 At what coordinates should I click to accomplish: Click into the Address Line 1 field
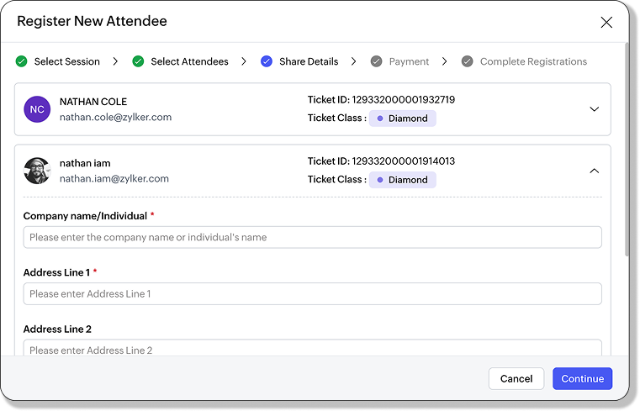click(x=312, y=294)
